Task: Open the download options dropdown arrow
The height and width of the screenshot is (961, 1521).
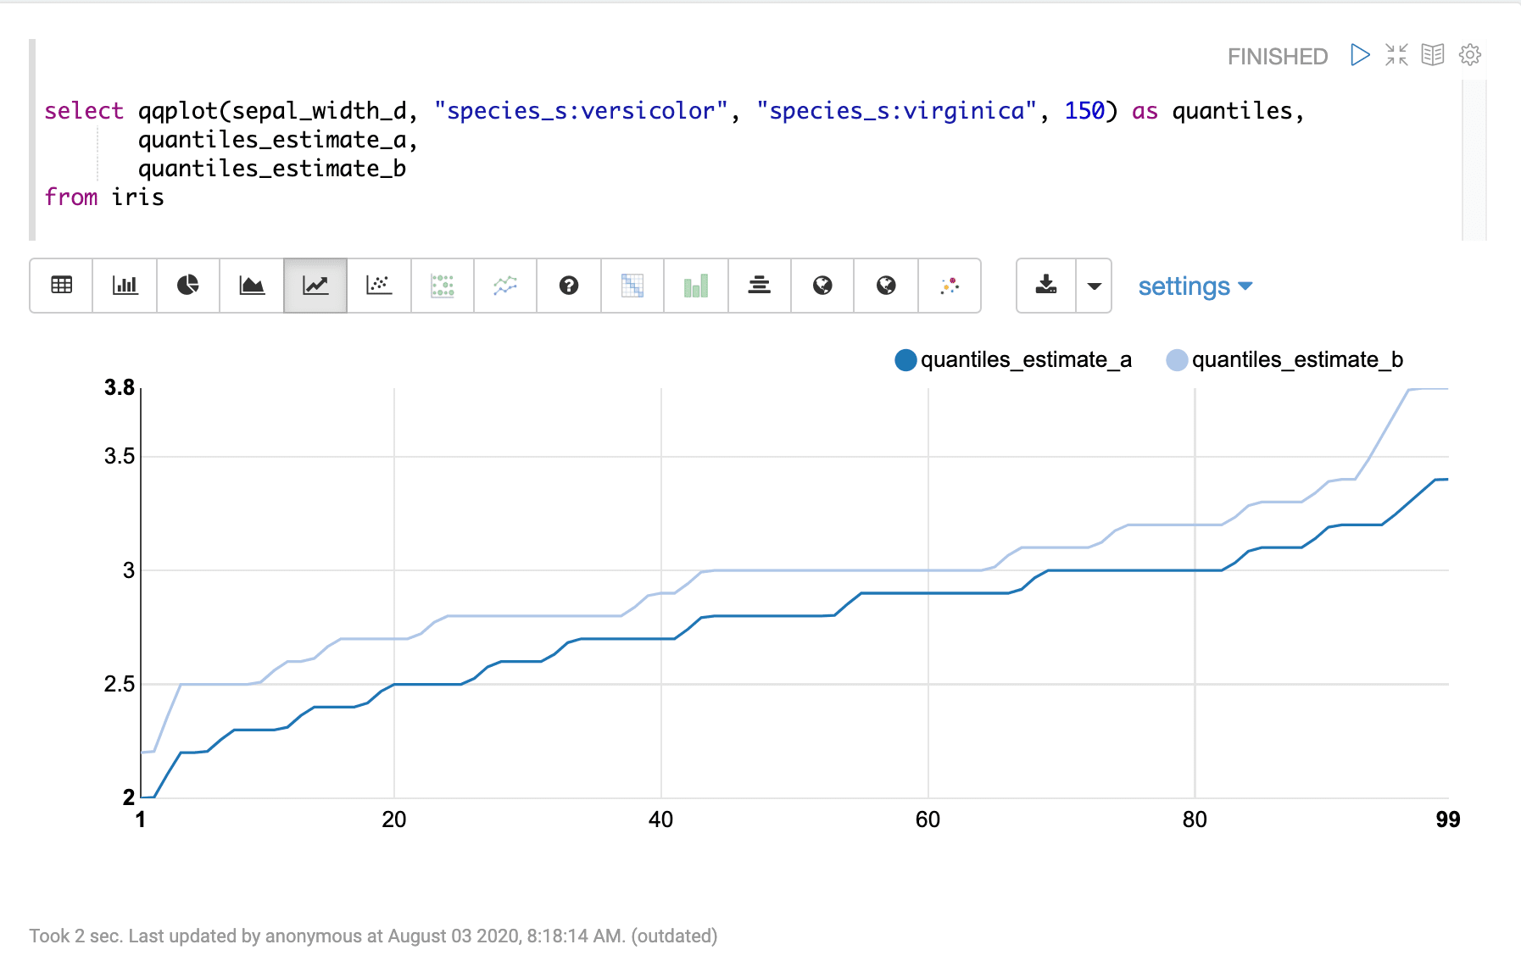Action: [x=1094, y=286]
